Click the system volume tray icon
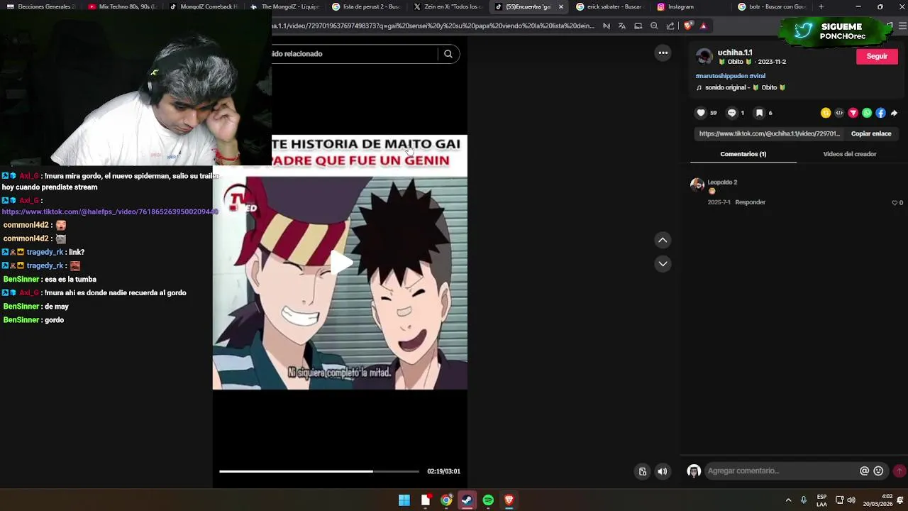 click(x=851, y=500)
